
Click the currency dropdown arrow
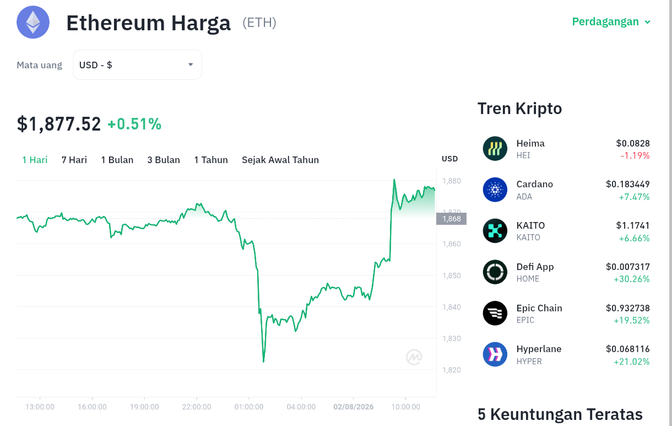(x=191, y=64)
